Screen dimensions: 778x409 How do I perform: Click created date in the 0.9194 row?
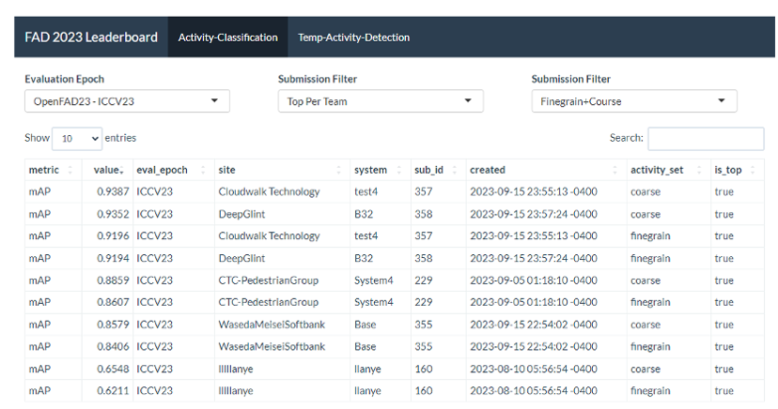(534, 258)
